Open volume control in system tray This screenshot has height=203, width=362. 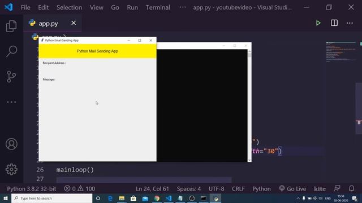point(321,198)
